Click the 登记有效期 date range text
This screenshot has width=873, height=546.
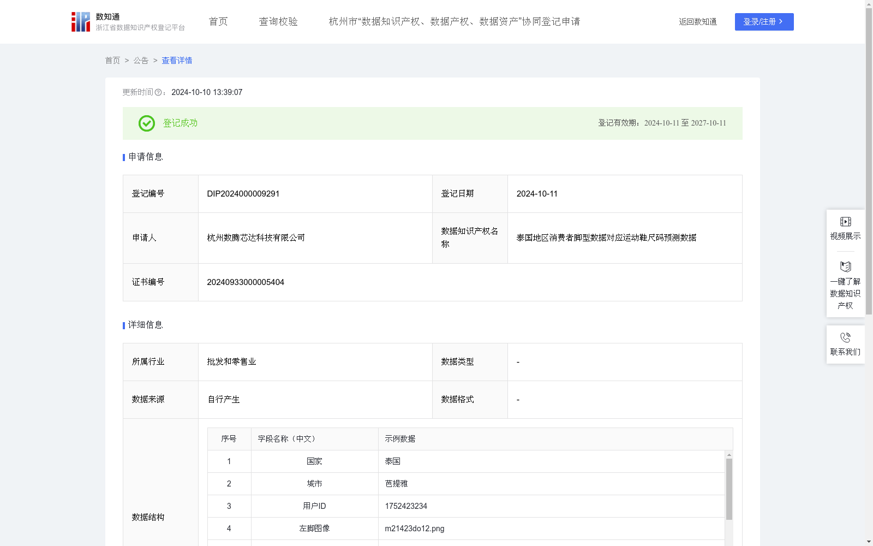[x=662, y=123]
